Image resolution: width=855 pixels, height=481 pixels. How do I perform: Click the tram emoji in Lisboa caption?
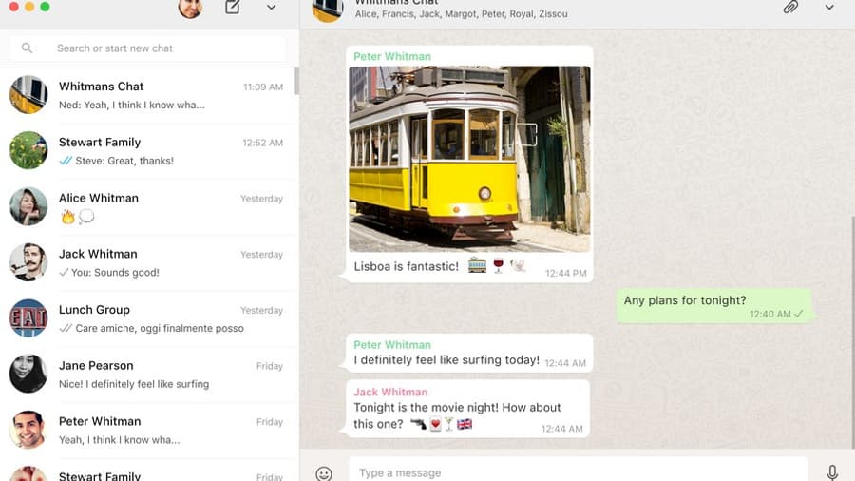point(477,265)
